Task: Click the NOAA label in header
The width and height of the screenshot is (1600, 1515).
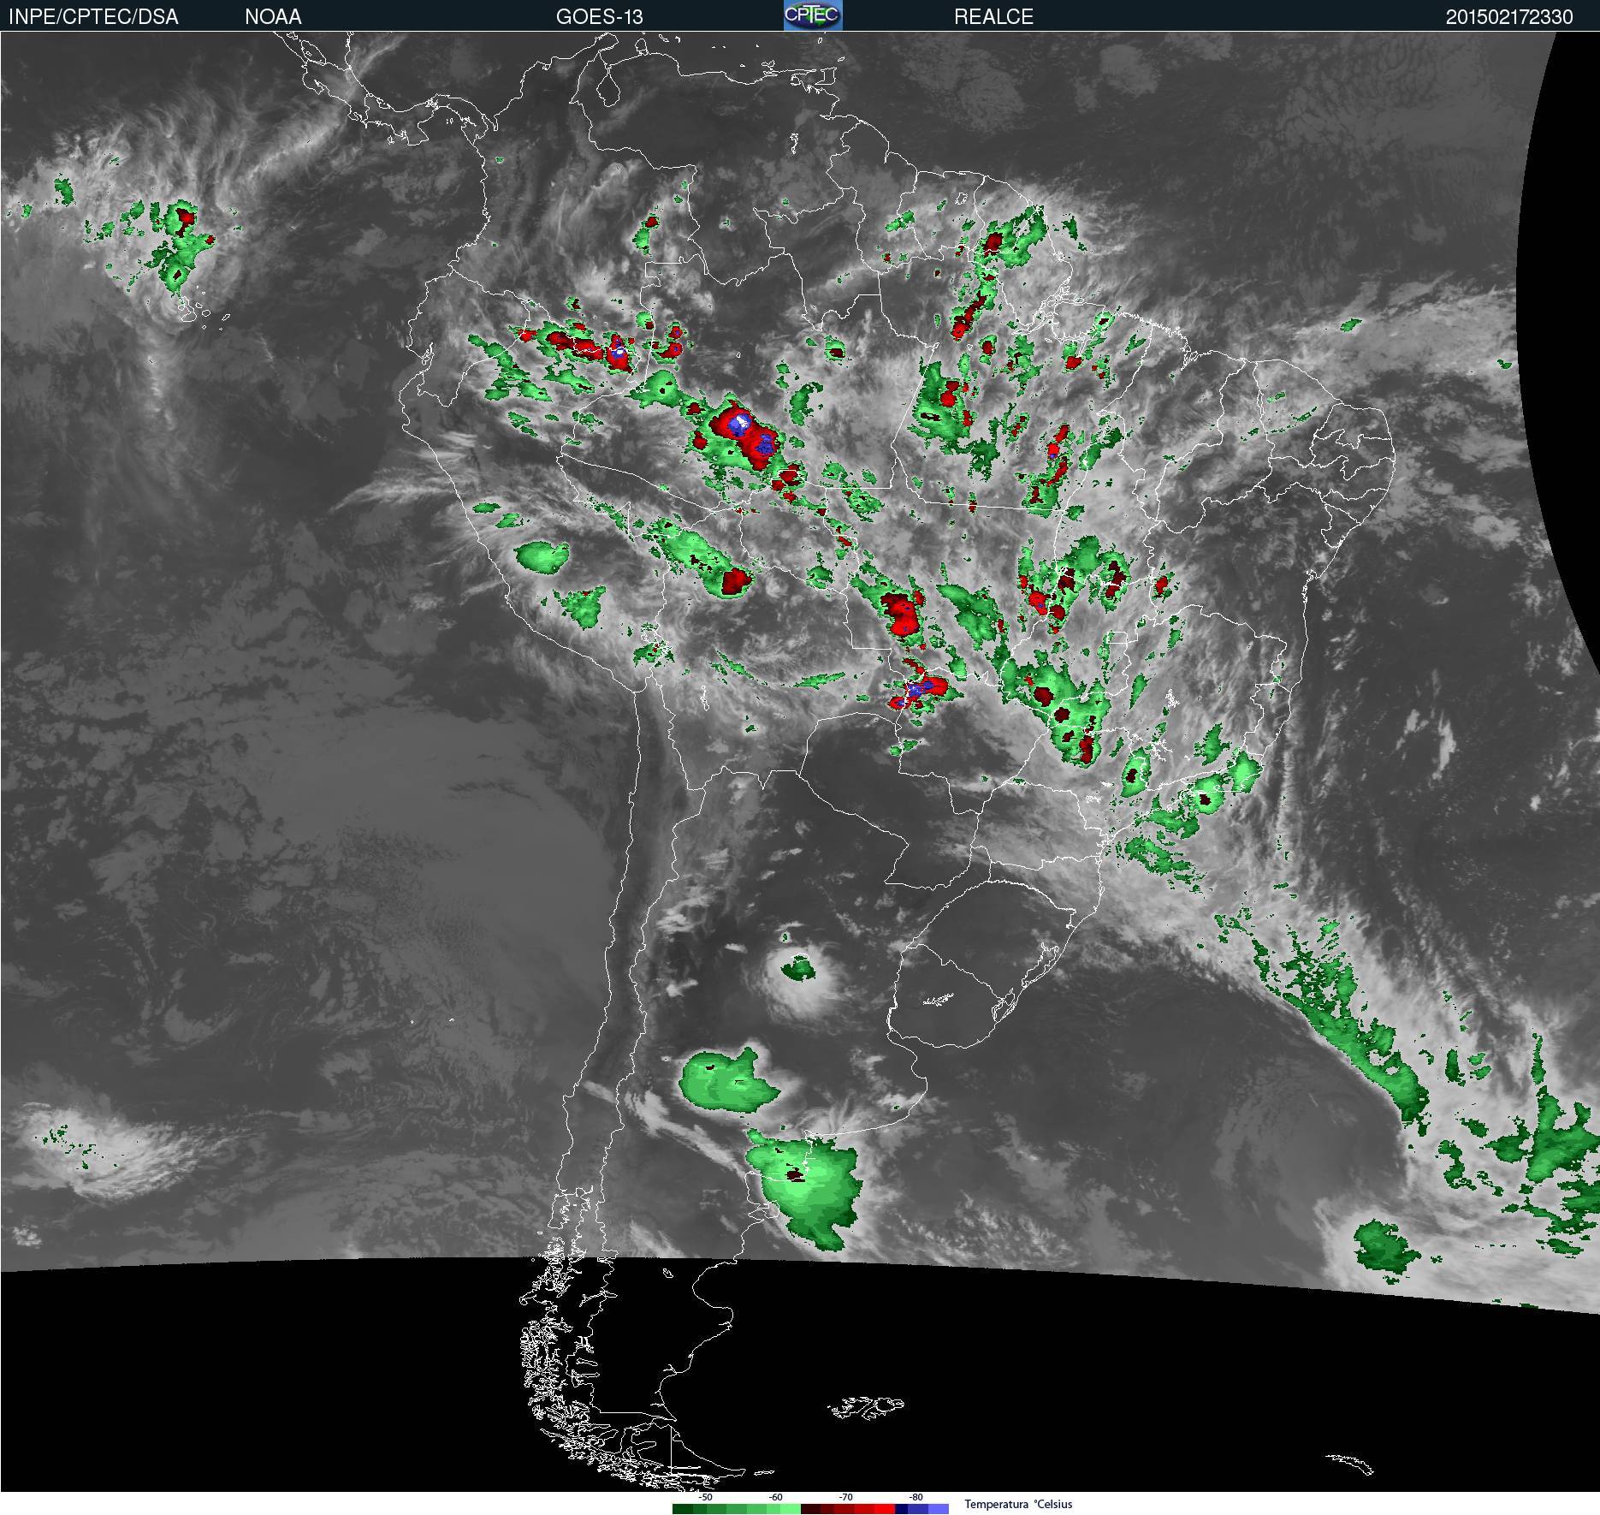Action: tap(273, 16)
